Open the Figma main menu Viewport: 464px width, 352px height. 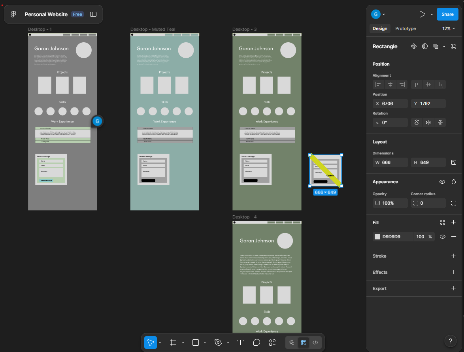(14, 14)
